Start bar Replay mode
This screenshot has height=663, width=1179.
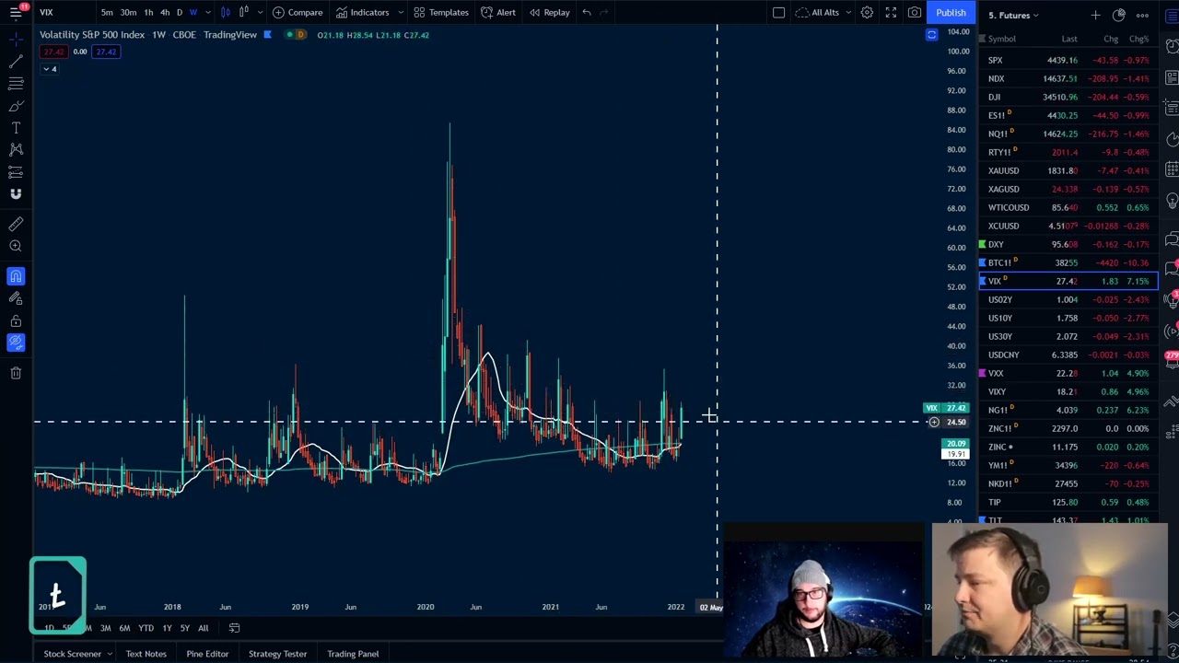tap(549, 12)
